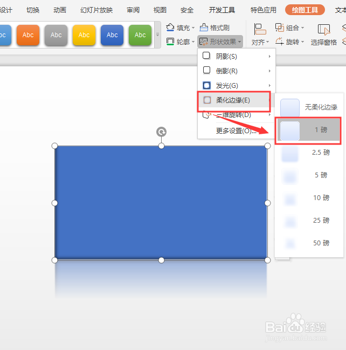Viewport: 346px width, 350px height.
Task: Open the 倒影(R) submenu
Action: click(237, 71)
